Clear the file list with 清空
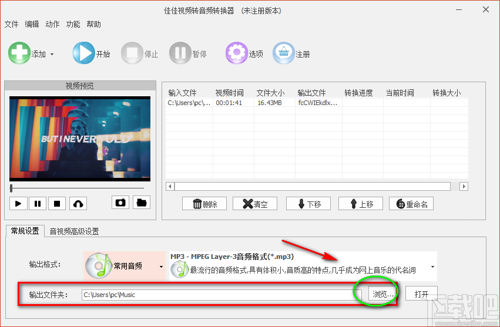The image size is (500, 327). 255,204
